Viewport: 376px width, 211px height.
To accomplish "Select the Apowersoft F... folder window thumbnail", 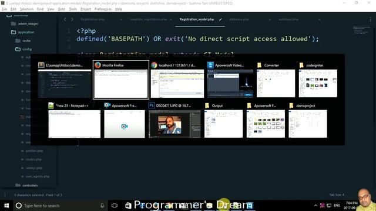I will [x=266, y=124].
